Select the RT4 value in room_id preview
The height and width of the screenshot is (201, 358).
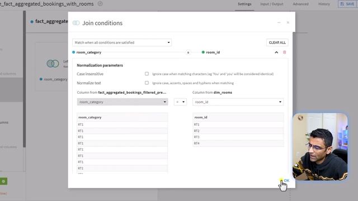pyautogui.click(x=238, y=143)
